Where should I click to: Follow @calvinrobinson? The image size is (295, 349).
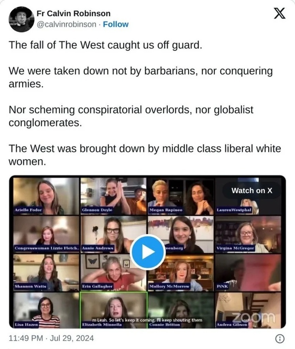click(116, 24)
